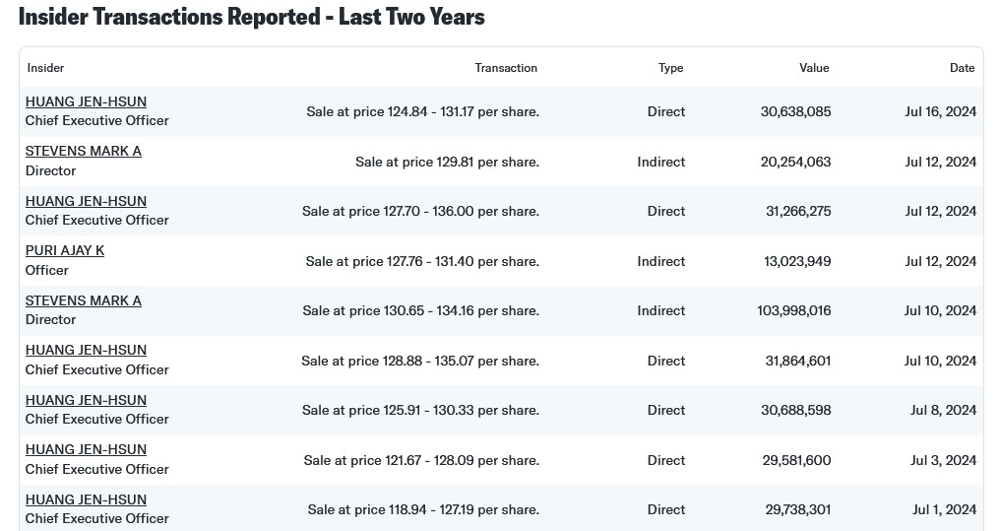
Task: Select the 13,023,949 value cell
Action: tap(797, 261)
